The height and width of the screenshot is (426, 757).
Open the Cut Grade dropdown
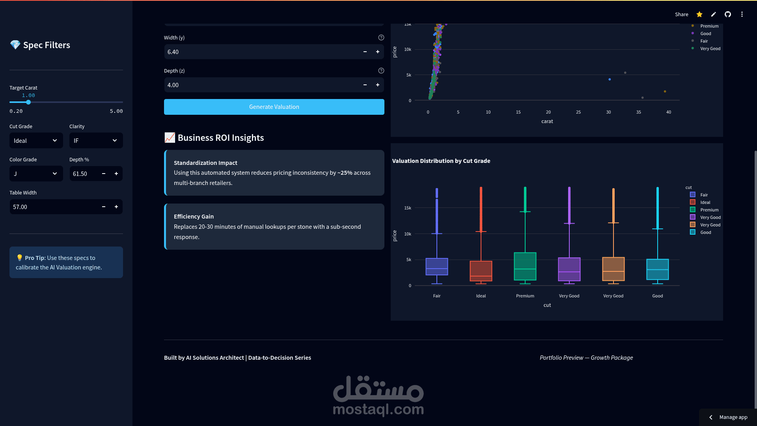pos(36,141)
